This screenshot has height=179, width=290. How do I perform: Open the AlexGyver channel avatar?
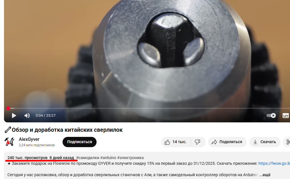[9, 142]
